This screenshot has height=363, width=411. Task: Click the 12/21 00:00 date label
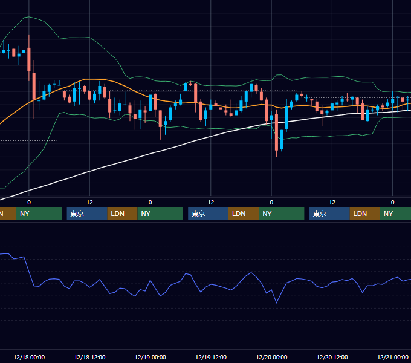pyautogui.click(x=393, y=357)
